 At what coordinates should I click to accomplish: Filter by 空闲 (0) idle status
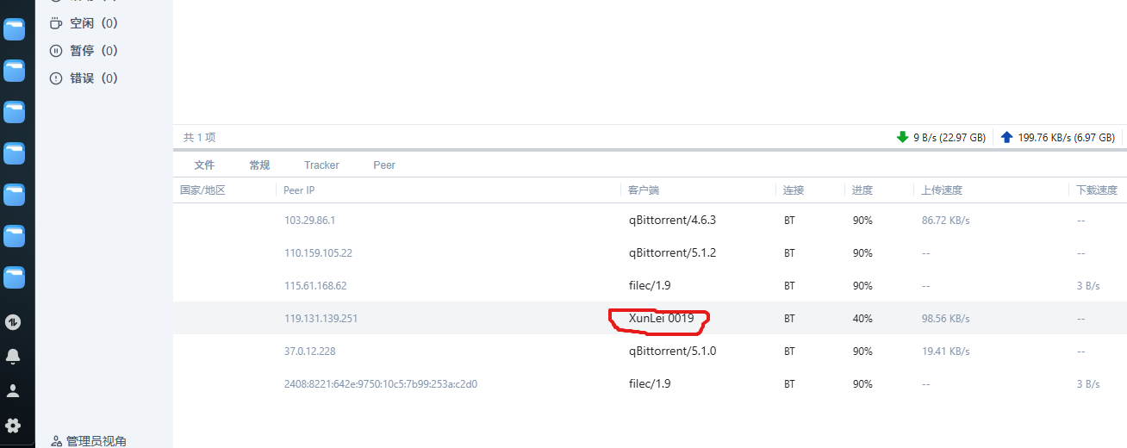[x=84, y=23]
